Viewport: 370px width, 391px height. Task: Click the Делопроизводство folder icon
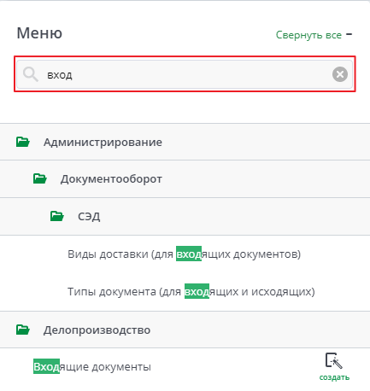(23, 330)
